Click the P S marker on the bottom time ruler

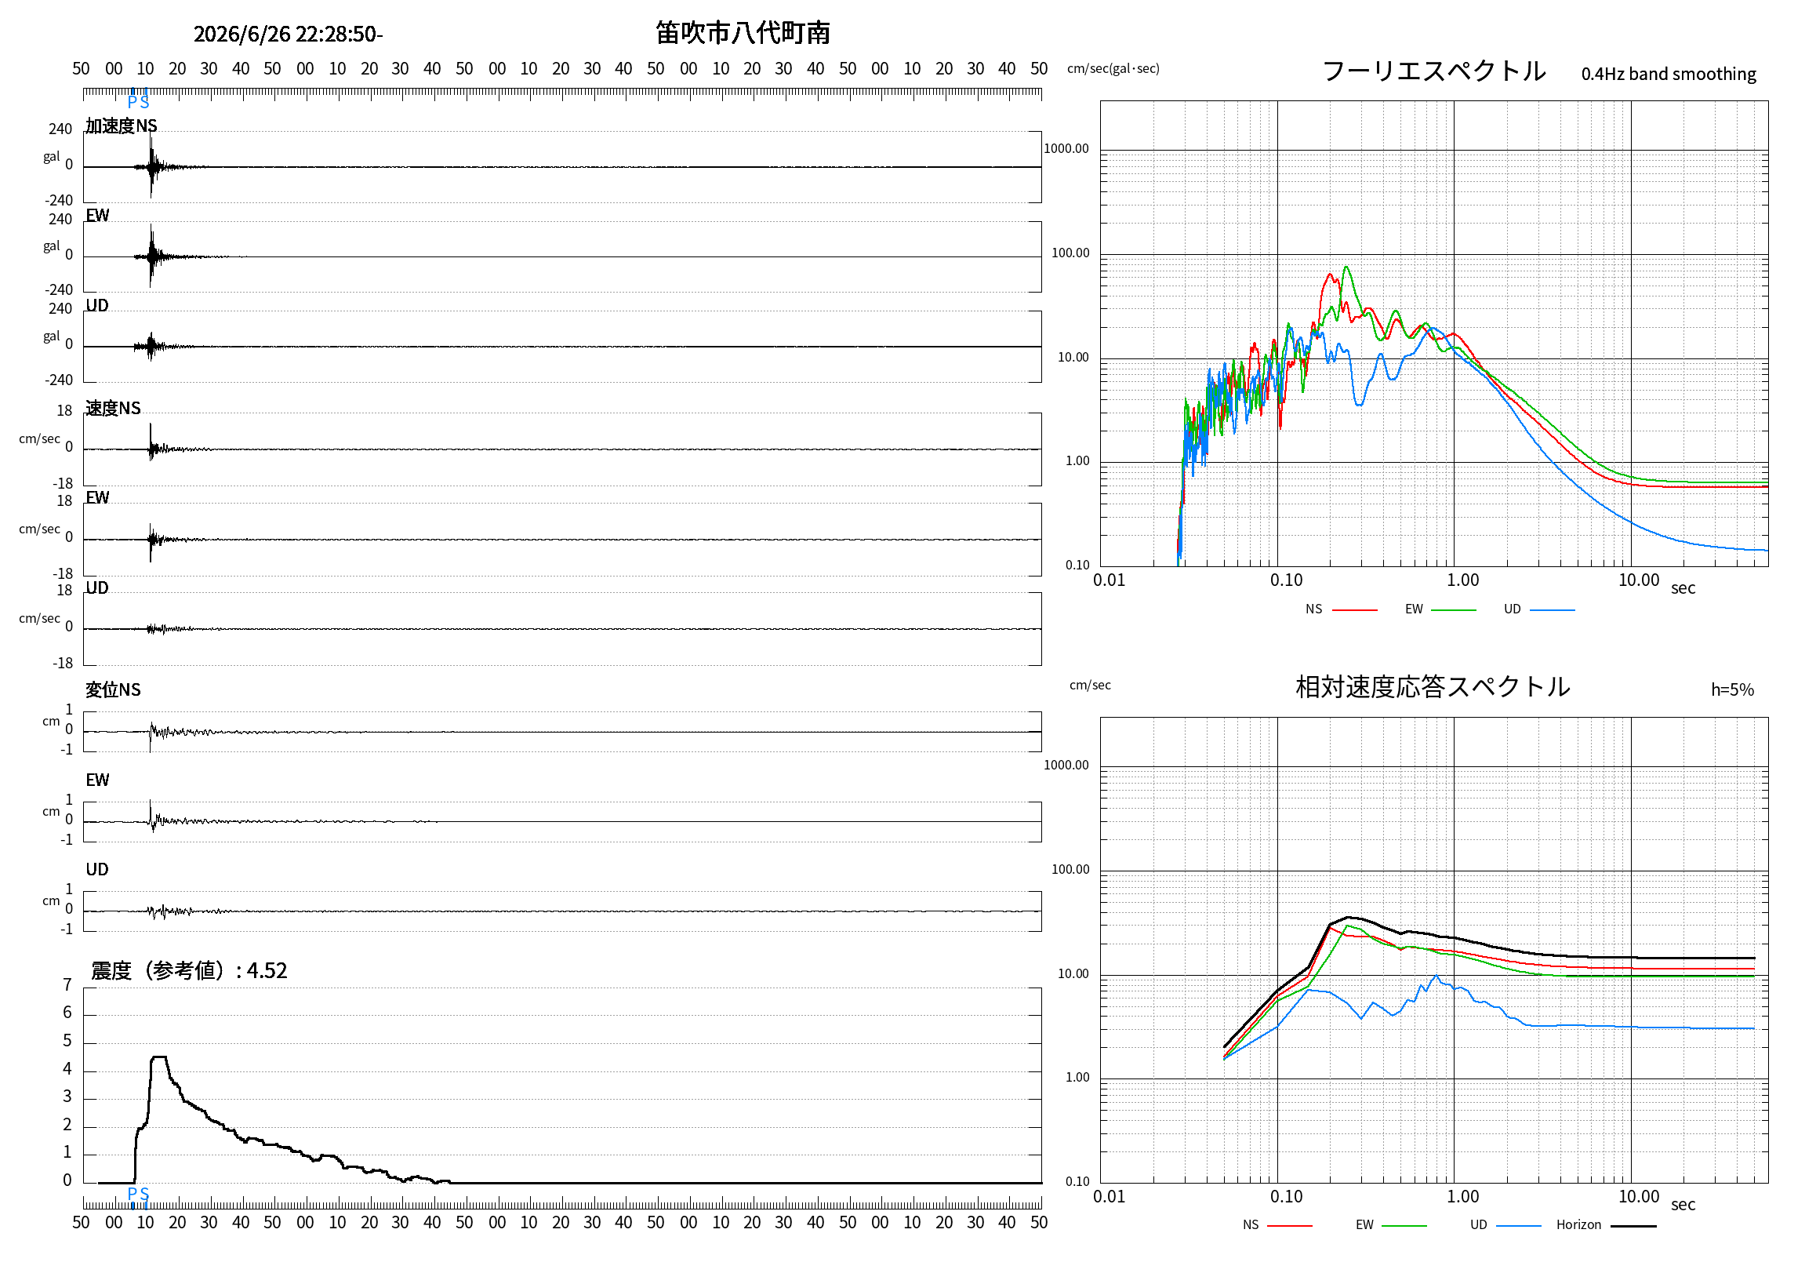coord(138,1193)
